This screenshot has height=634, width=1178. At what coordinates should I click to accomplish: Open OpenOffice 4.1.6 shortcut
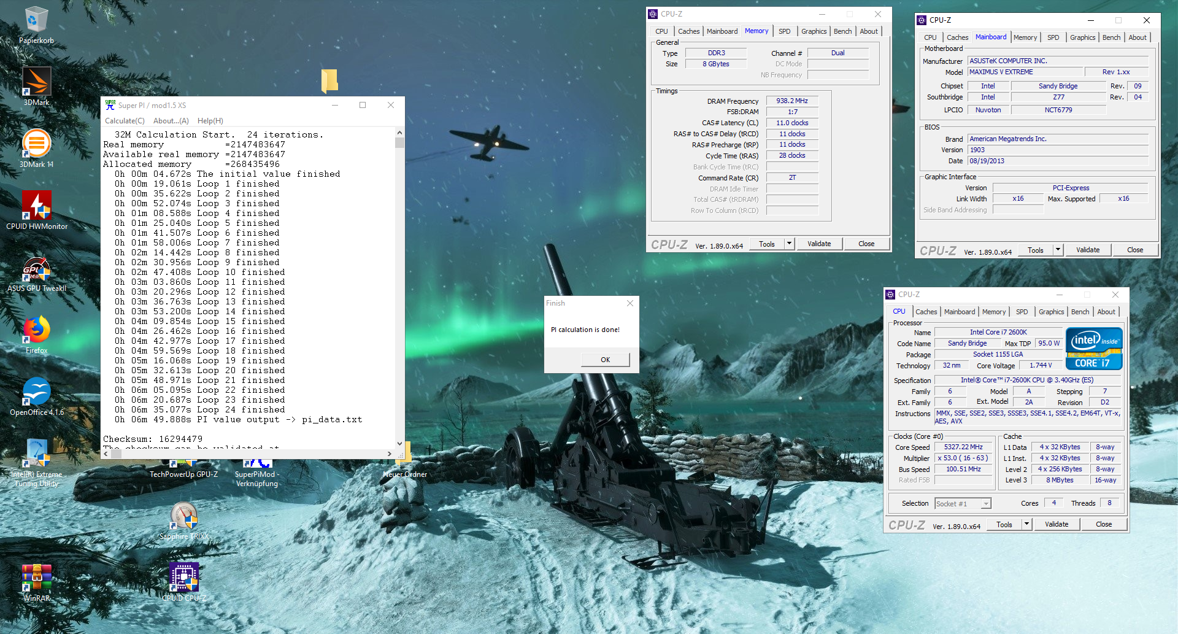pos(36,392)
